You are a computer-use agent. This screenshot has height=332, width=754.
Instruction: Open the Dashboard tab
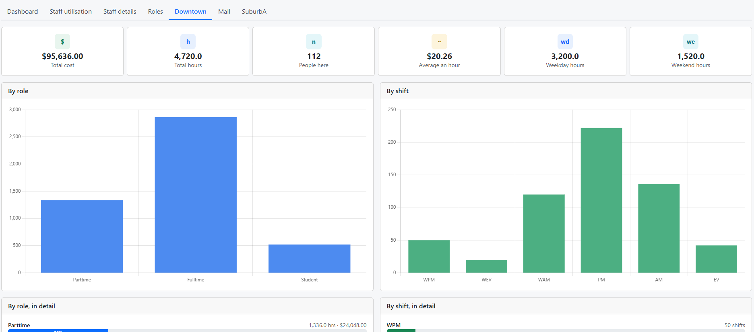23,11
